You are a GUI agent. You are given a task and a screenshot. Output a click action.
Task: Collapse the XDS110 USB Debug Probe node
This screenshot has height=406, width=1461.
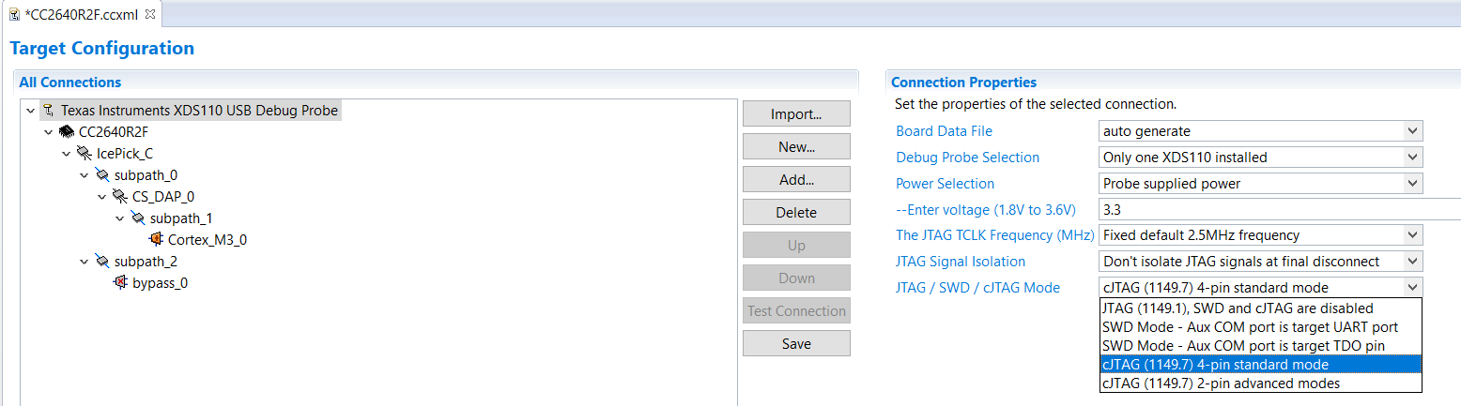(31, 111)
